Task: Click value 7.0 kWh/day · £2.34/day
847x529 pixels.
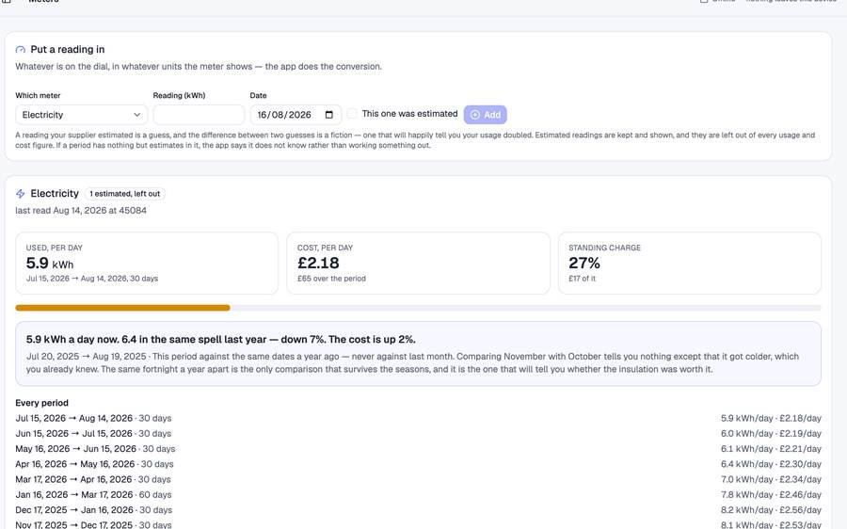Action: pos(771,479)
